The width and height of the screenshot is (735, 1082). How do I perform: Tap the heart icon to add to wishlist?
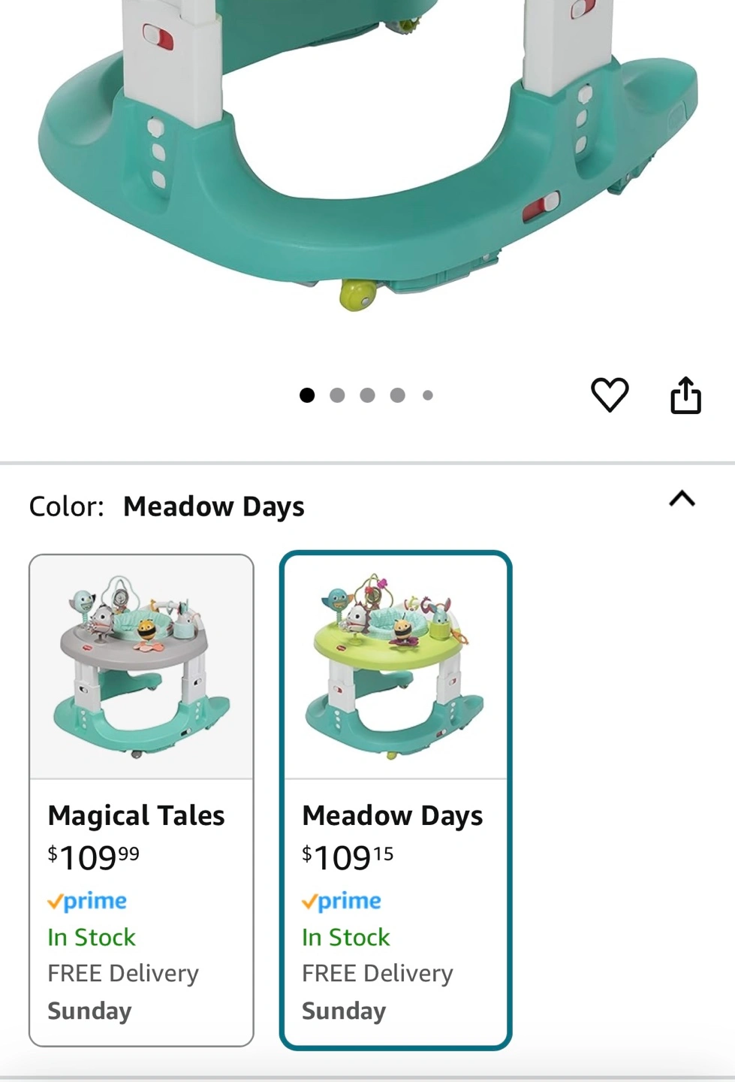(609, 394)
